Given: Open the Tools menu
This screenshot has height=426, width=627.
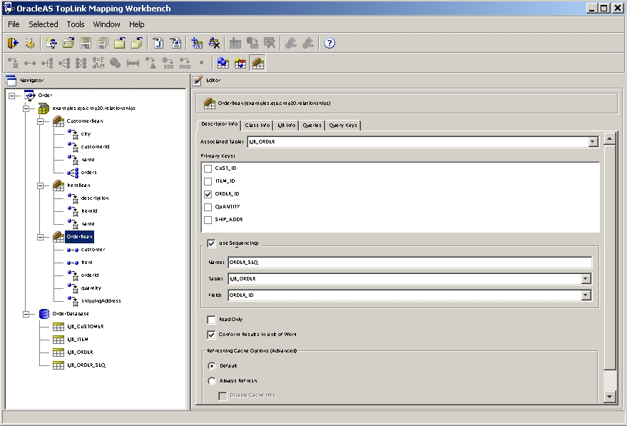Looking at the screenshot, I should pos(76,24).
